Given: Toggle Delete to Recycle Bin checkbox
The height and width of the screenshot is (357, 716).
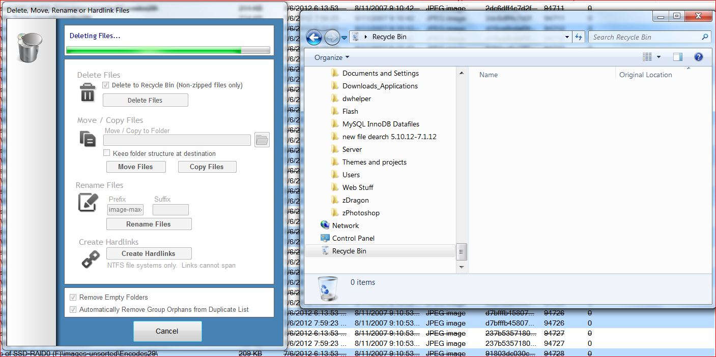Looking at the screenshot, I should [106, 85].
